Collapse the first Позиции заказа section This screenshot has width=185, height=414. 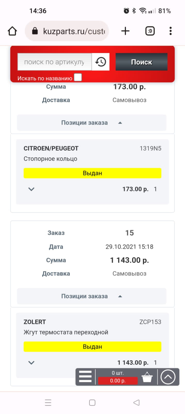92,122
